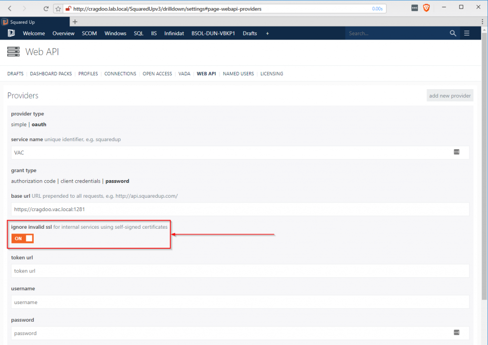
Task: Switch to the DASHBOARD PACKS tab
Action: click(x=51, y=74)
